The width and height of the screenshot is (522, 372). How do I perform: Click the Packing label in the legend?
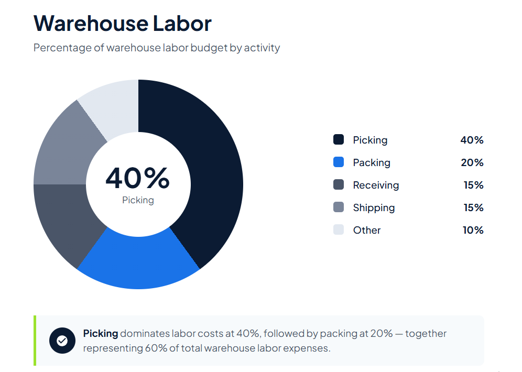(372, 162)
